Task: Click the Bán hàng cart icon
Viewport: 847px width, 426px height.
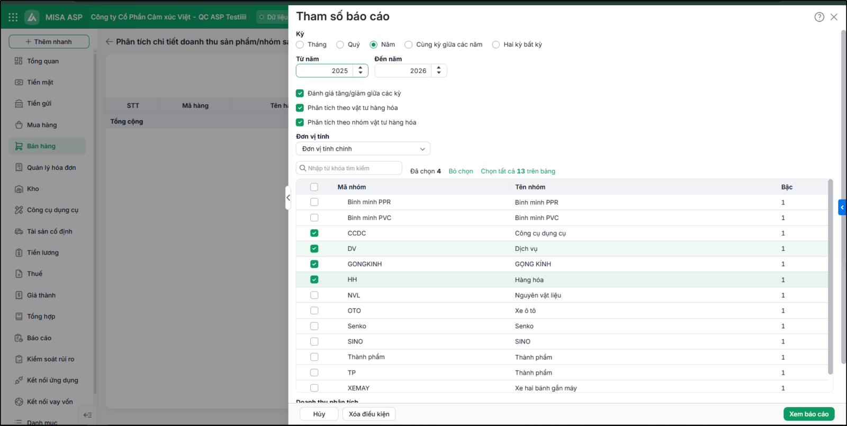Action: point(19,146)
